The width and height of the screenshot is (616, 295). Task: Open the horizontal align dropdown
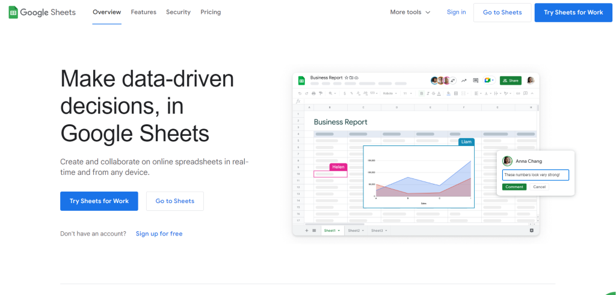pos(478,93)
